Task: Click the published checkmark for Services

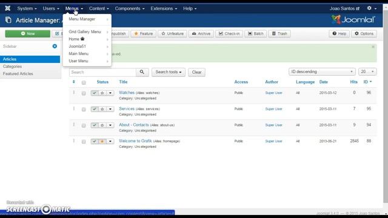Action: click(x=95, y=109)
